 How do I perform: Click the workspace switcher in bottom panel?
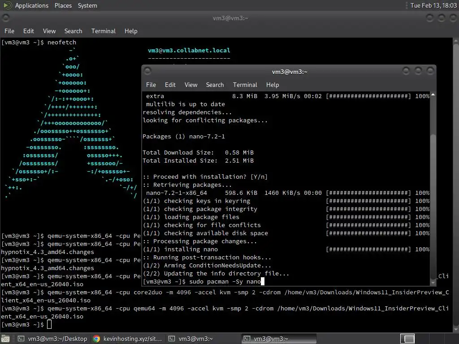pyautogui.click(x=407, y=339)
